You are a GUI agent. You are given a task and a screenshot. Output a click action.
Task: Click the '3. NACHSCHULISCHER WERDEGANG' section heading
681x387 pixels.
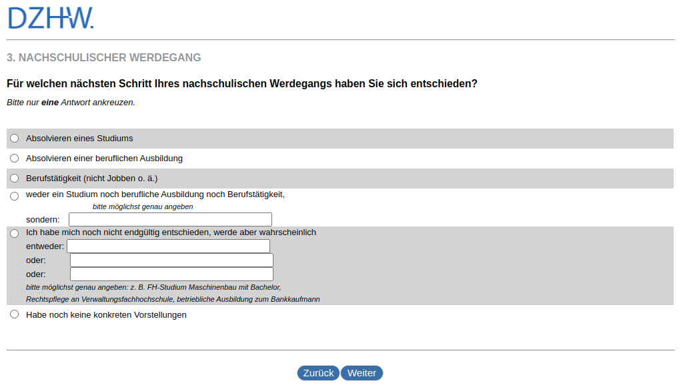(104, 58)
